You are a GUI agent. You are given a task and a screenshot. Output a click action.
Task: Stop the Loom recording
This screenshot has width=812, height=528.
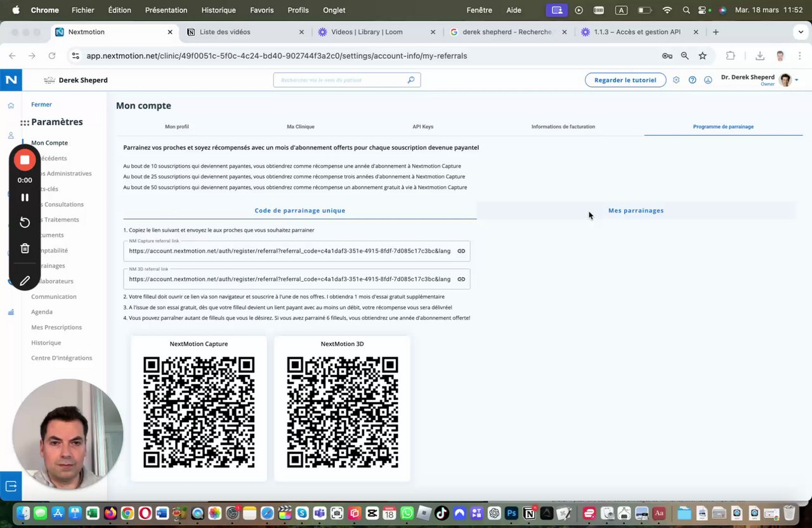pyautogui.click(x=25, y=160)
